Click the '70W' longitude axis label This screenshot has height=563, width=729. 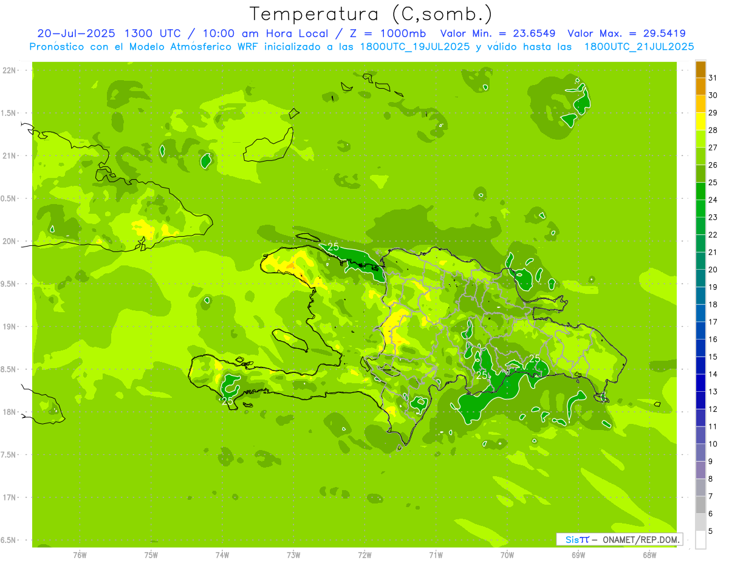point(507,555)
